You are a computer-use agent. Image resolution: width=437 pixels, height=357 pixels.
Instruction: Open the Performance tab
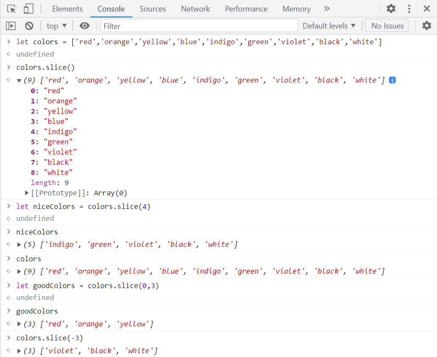[246, 9]
